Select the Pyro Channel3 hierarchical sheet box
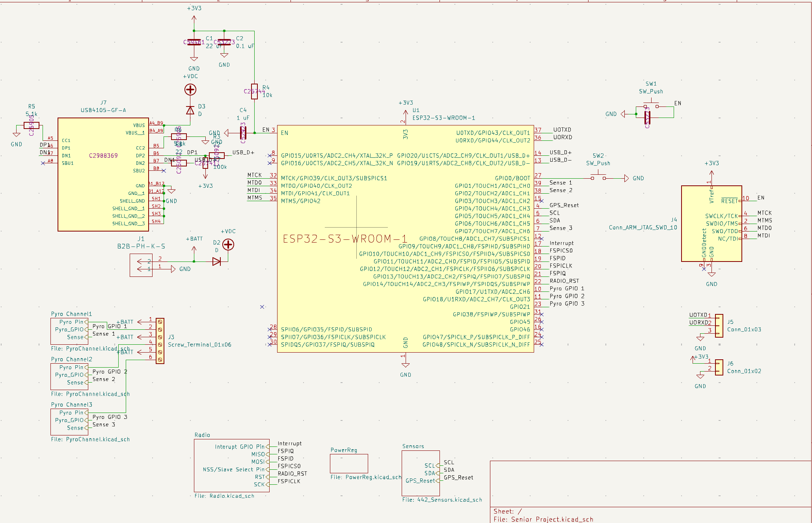 point(69,422)
